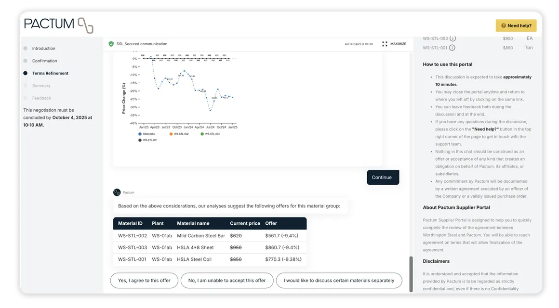Click the struck-through $850 current price
The image size is (559, 308).
point(236,259)
